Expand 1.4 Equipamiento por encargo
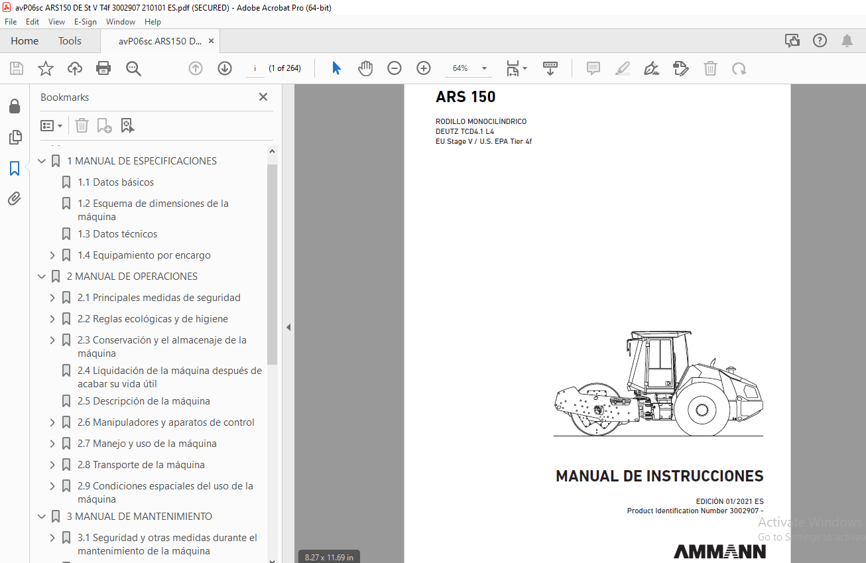 52,255
